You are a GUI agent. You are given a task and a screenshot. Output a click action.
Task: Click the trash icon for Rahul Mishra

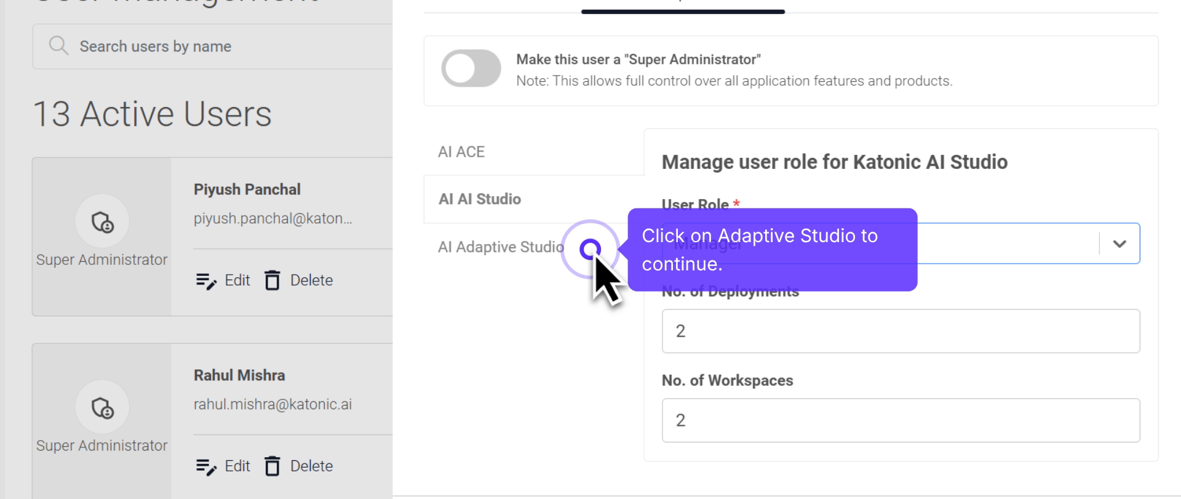tap(272, 466)
